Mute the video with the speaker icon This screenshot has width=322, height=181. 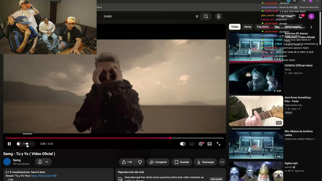18,144
